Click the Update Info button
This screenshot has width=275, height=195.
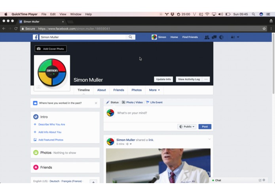click(x=163, y=79)
